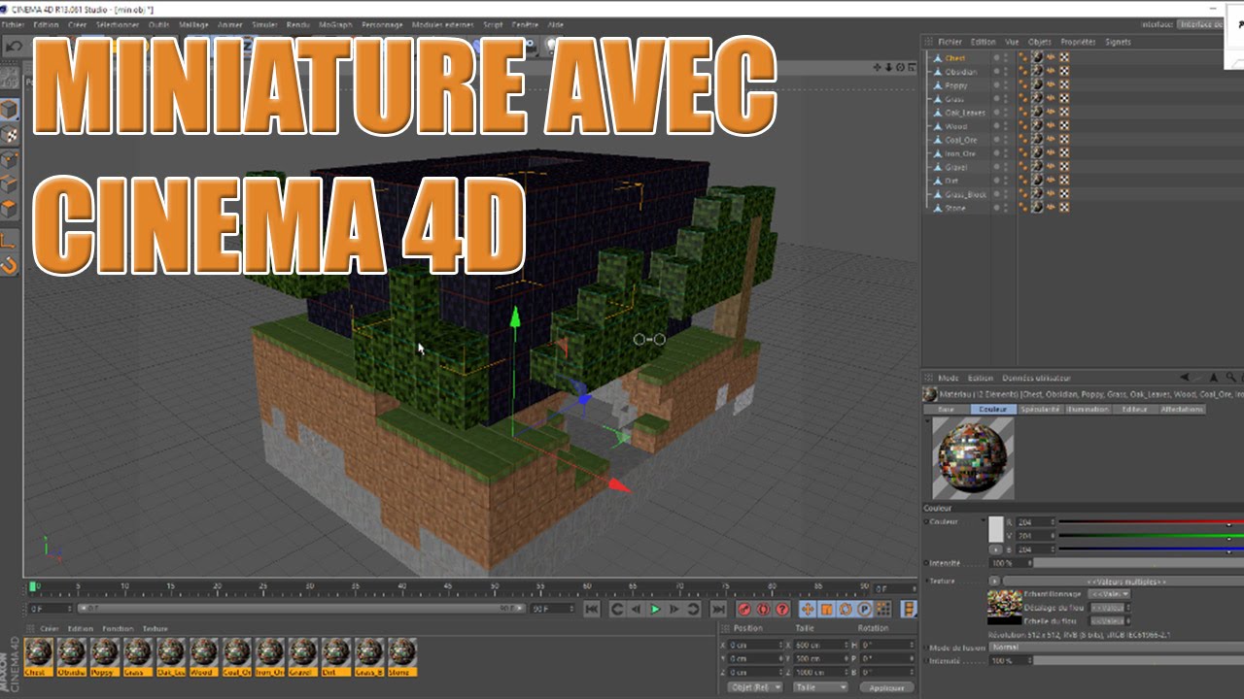Toggle the Position keyframe track icon
The width and height of the screenshot is (1244, 699).
(x=808, y=609)
